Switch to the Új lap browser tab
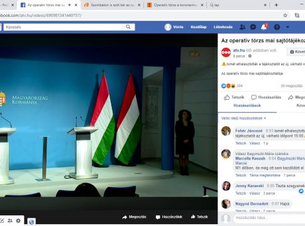Screen dimensions: 305x226 pos(238,5)
